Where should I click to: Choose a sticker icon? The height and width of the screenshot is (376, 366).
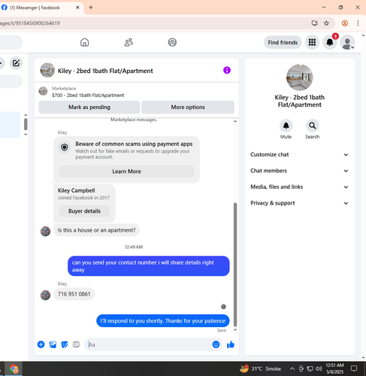click(65, 344)
